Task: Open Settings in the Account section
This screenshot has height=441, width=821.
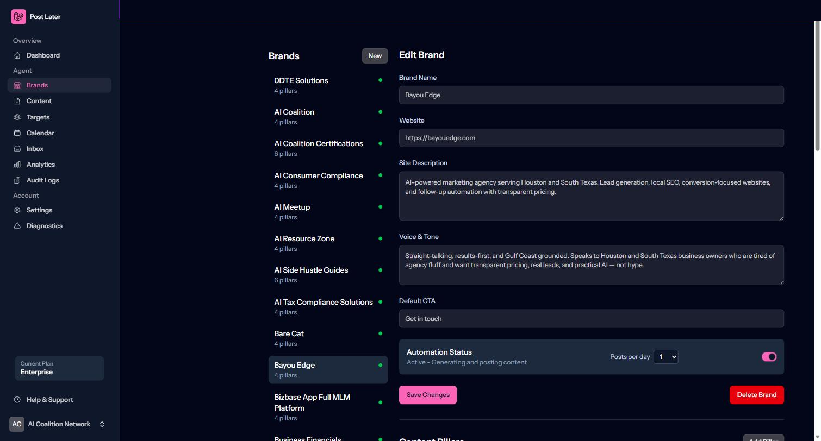Action: coord(59,210)
